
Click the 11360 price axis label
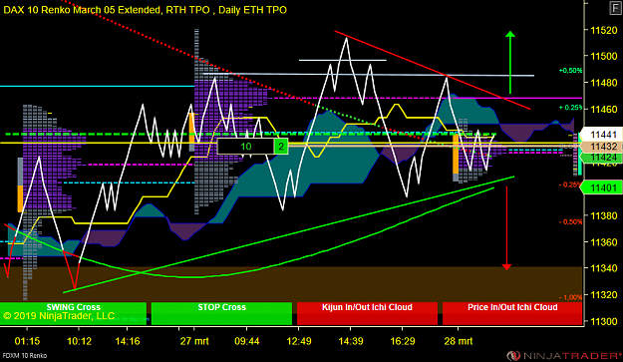603,242
